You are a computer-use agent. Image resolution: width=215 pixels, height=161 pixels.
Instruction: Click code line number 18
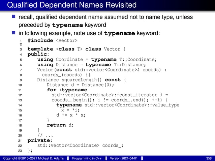click(20, 125)
